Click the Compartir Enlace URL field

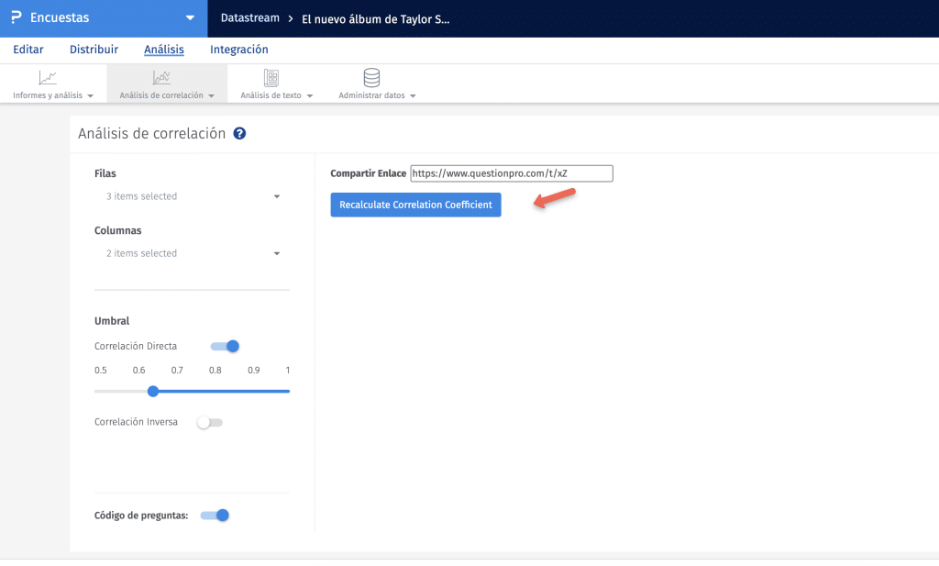click(511, 172)
